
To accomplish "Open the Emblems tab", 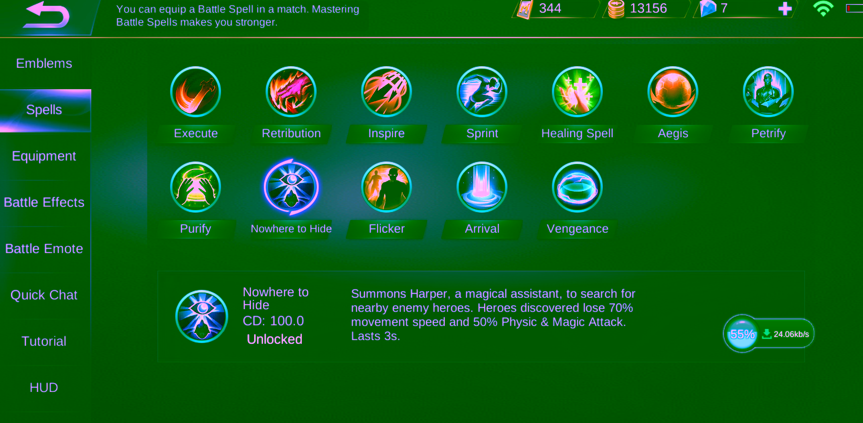I will (x=44, y=63).
